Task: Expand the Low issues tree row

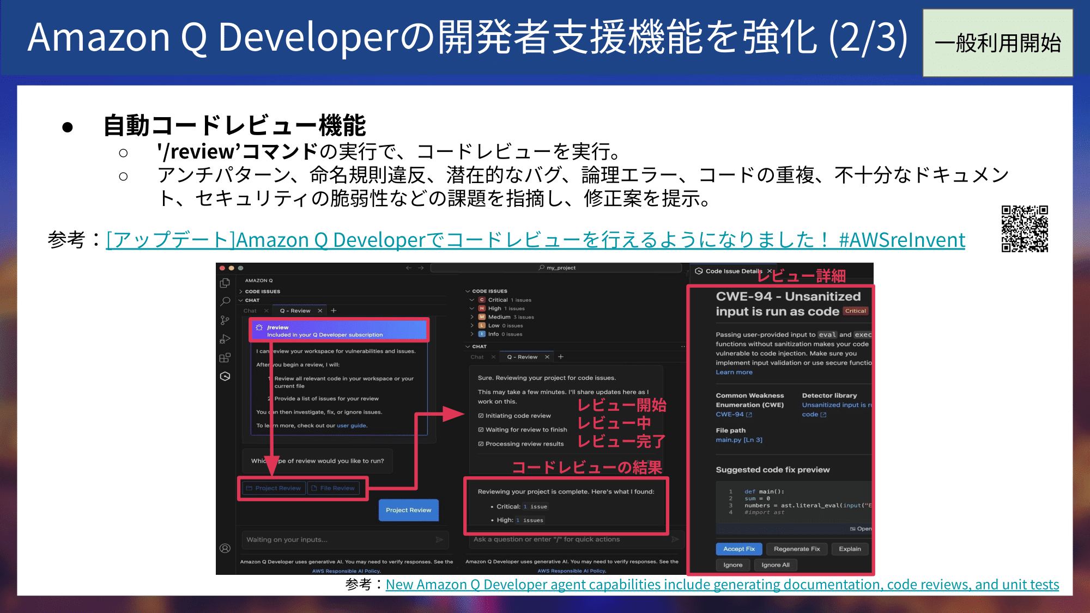Action: click(x=472, y=325)
